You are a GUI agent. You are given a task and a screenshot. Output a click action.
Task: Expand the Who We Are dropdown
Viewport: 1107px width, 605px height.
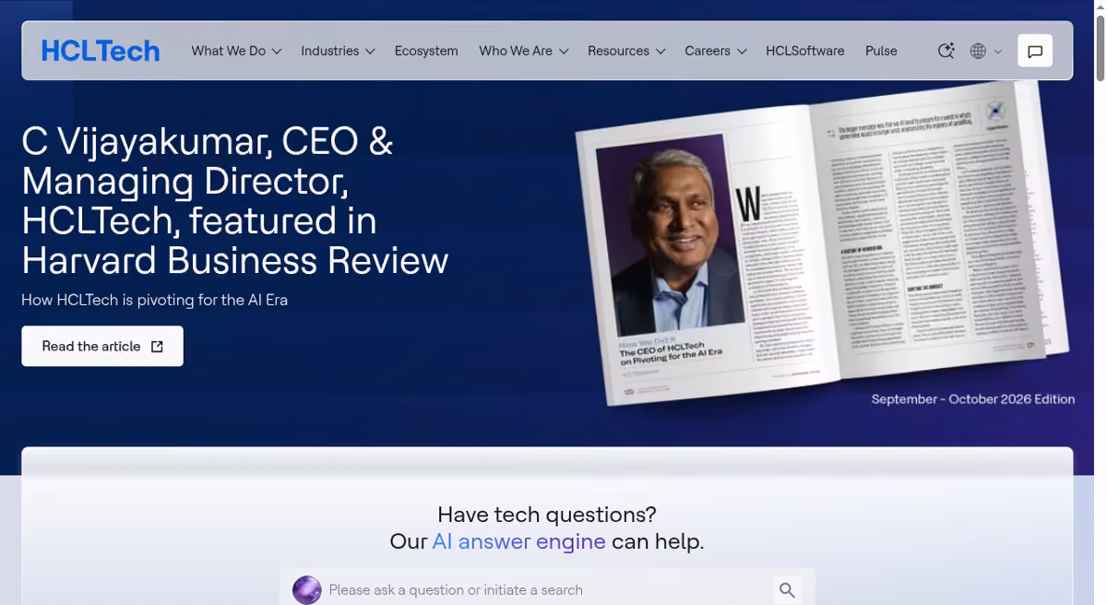pos(523,51)
